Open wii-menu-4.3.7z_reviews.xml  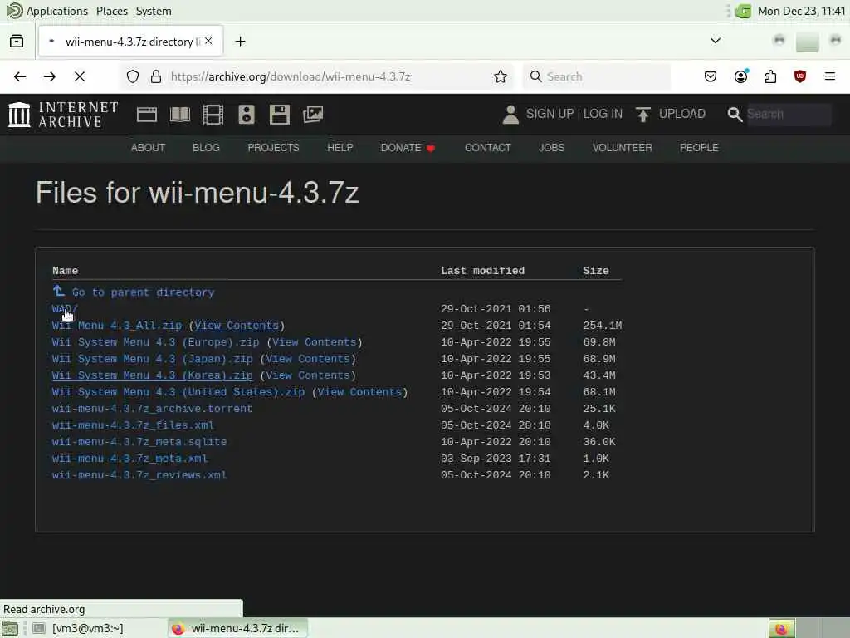coord(139,474)
